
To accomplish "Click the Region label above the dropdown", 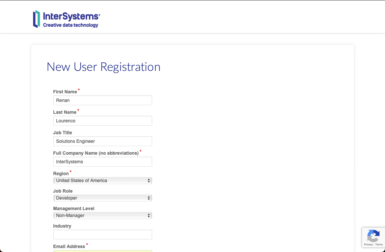I will pos(61,173).
